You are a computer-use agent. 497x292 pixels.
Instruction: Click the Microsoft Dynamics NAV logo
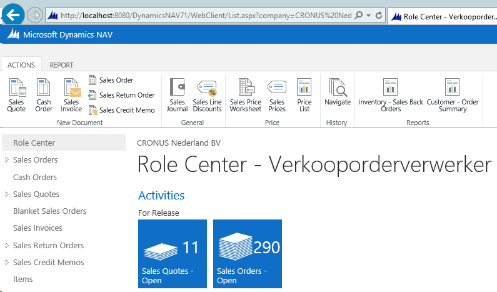13,34
